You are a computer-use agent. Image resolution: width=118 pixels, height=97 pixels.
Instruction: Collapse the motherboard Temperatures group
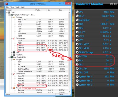pyautogui.click(x=12, y=38)
